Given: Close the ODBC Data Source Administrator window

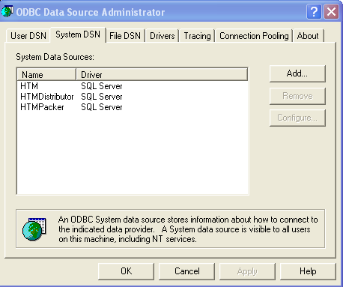Looking at the screenshot, I should (331, 12).
